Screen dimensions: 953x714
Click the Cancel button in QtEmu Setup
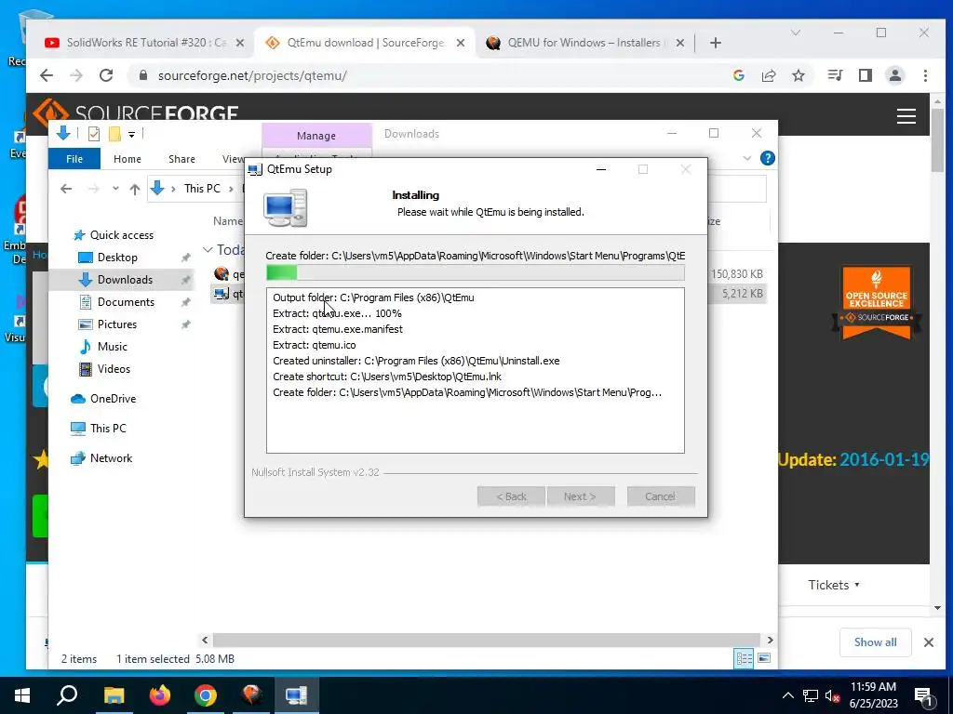tap(660, 496)
